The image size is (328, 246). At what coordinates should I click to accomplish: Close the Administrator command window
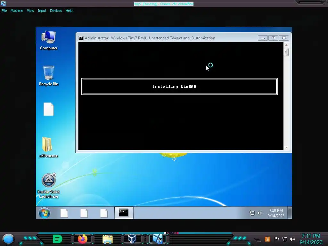284,38
